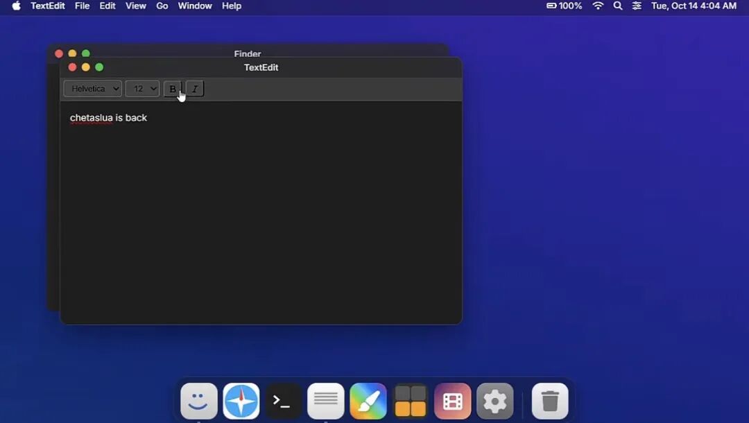This screenshot has height=423, width=749.
Task: Open the Help menu
Action: (232, 6)
